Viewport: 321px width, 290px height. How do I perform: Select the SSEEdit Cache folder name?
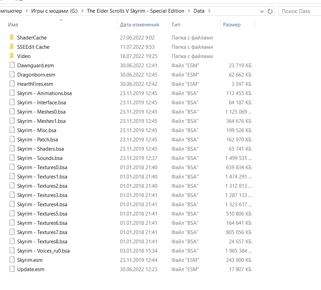point(33,47)
